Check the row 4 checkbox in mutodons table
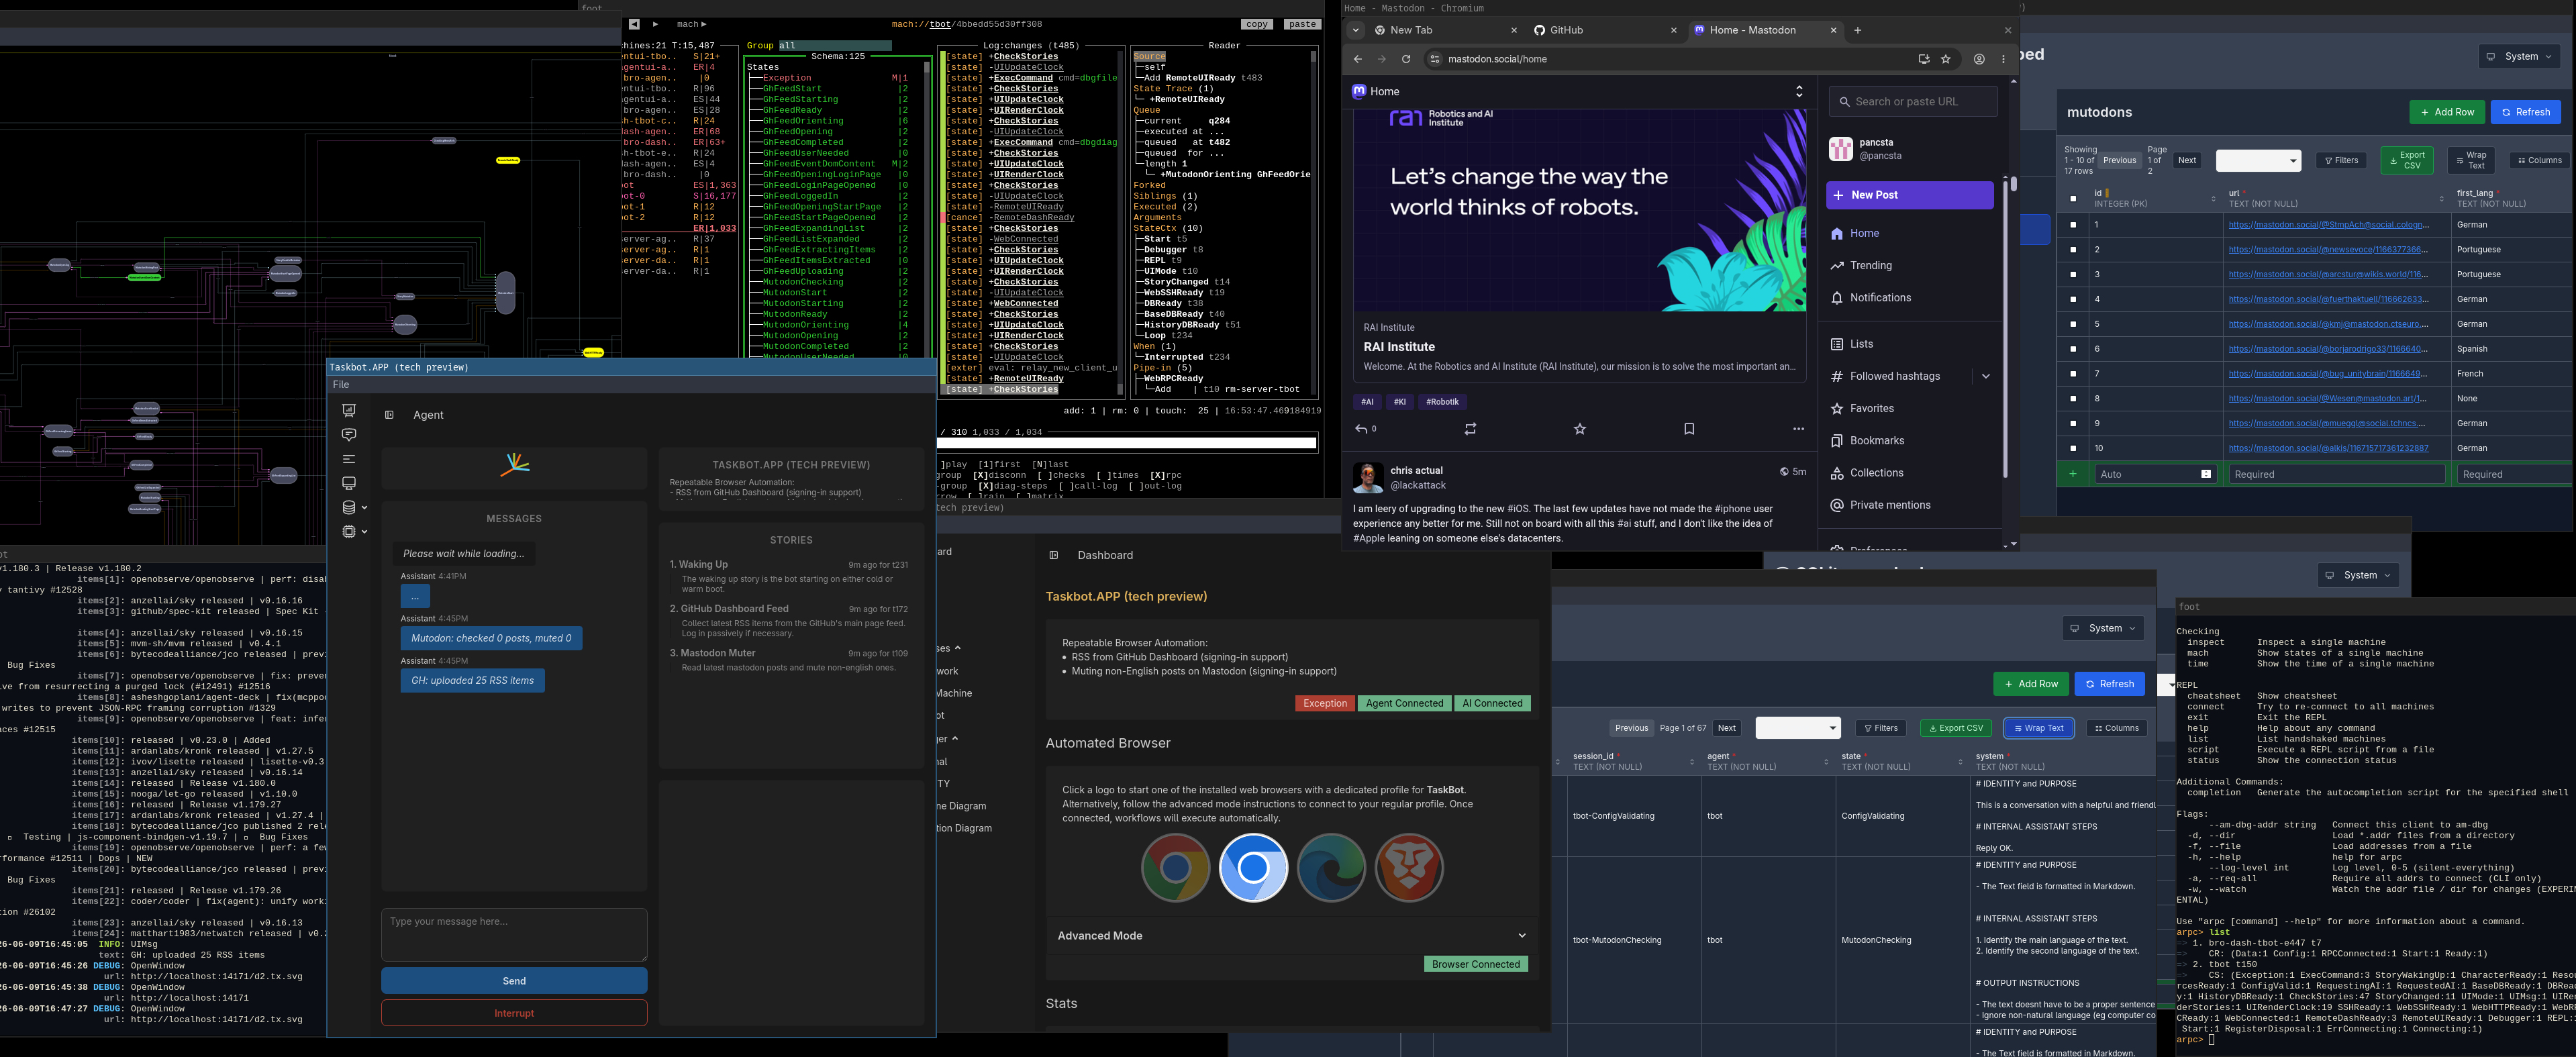 tap(2073, 299)
